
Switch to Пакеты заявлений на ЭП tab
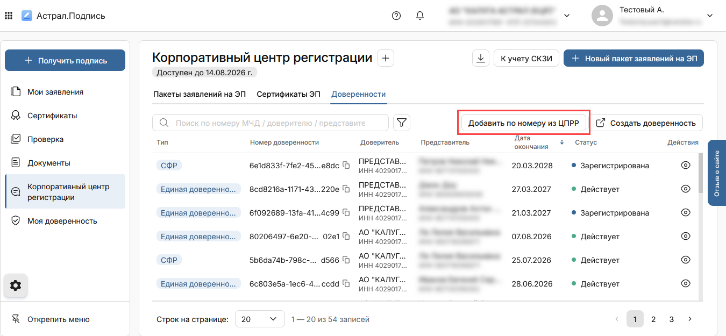pos(200,94)
